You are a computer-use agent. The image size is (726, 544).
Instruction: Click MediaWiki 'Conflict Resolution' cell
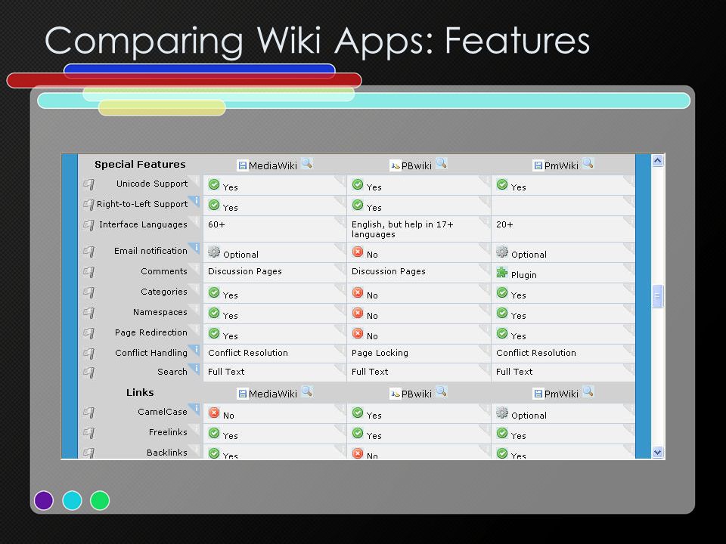[275, 354]
